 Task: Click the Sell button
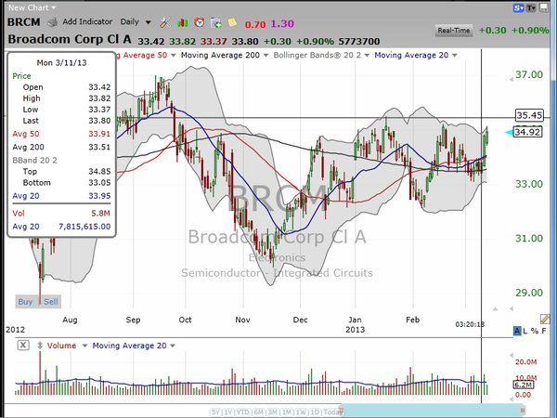click(x=51, y=302)
